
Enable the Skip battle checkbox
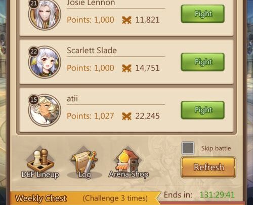[188, 148]
